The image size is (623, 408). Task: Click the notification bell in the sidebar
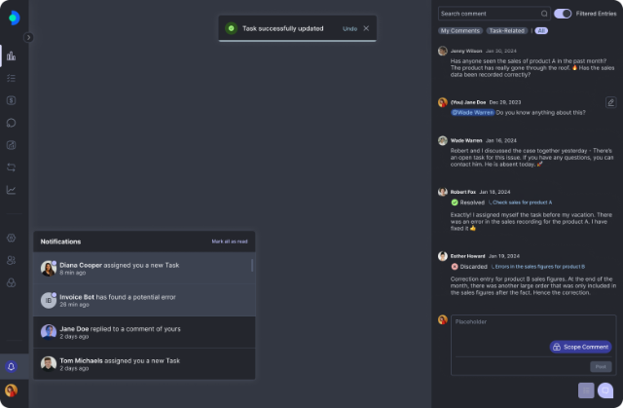(x=12, y=367)
